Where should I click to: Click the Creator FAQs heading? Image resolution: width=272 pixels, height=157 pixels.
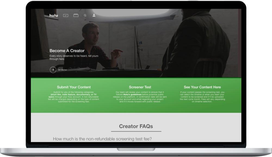(136, 126)
